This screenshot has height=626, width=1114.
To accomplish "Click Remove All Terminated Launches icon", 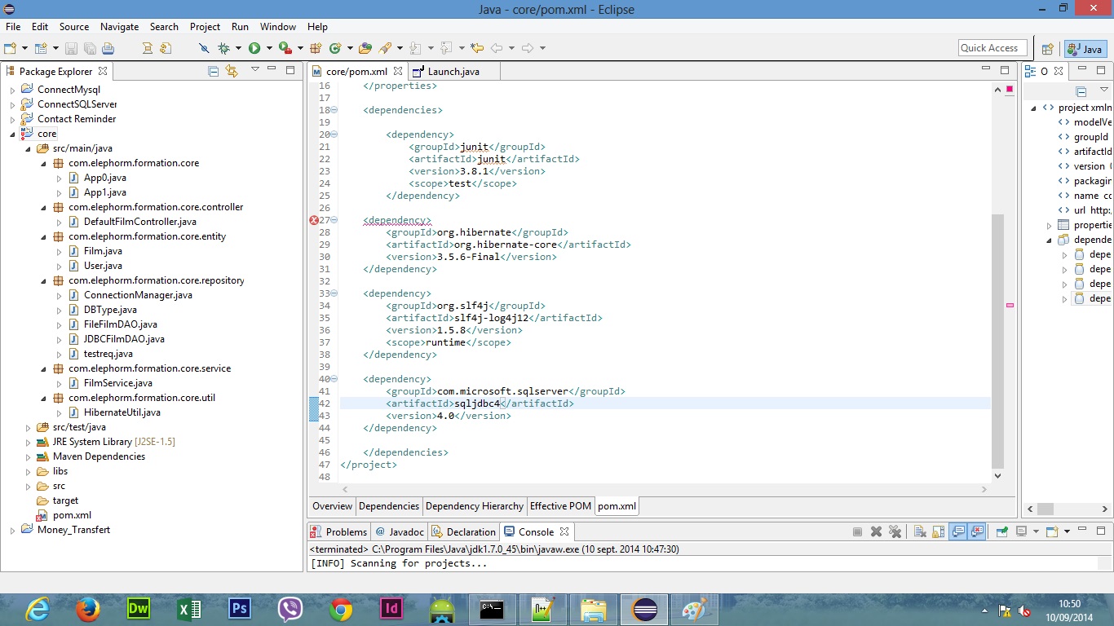I will pos(895,531).
